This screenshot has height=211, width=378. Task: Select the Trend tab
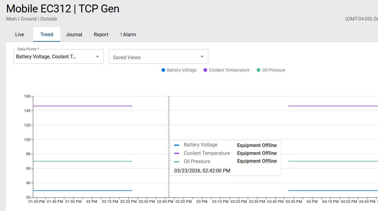[x=47, y=35]
